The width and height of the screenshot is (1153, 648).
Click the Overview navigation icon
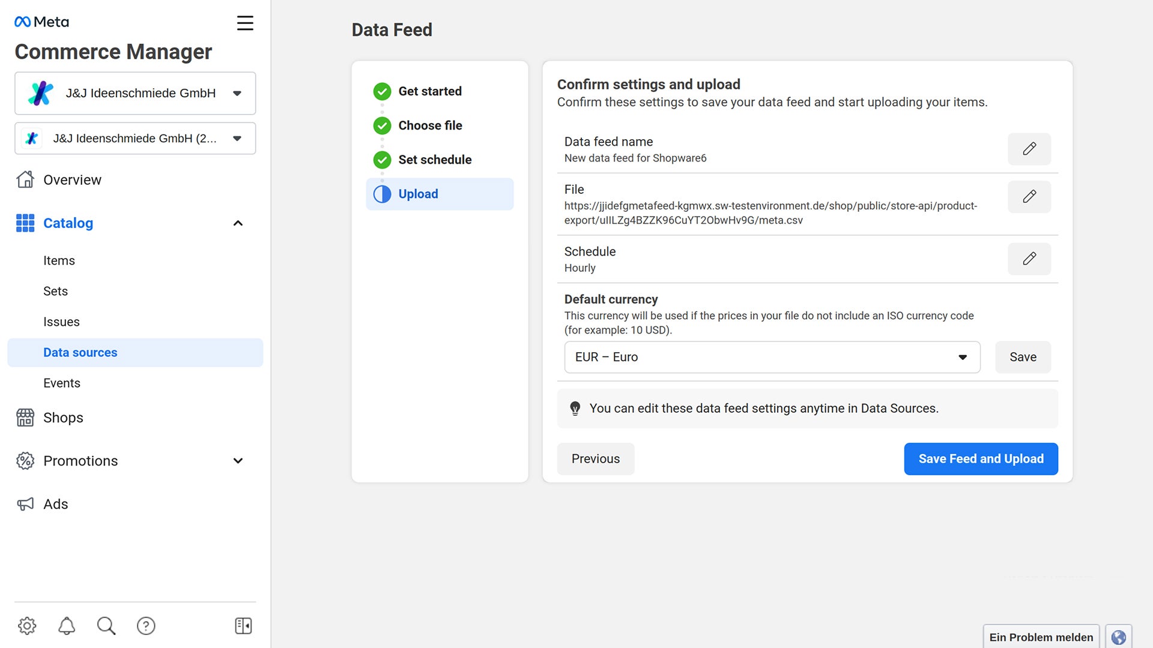24,179
